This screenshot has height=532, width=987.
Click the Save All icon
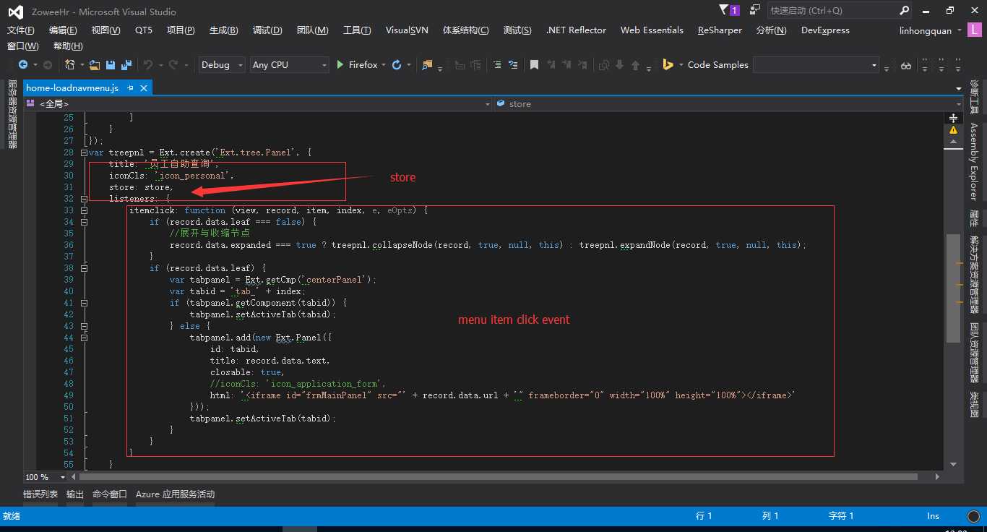(x=126, y=65)
